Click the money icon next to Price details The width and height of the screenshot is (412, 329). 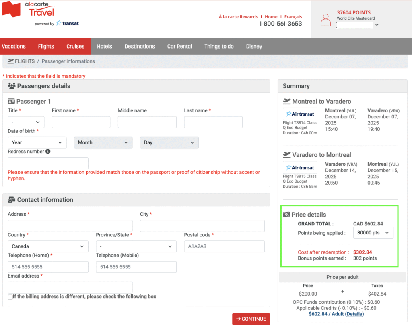(286, 215)
